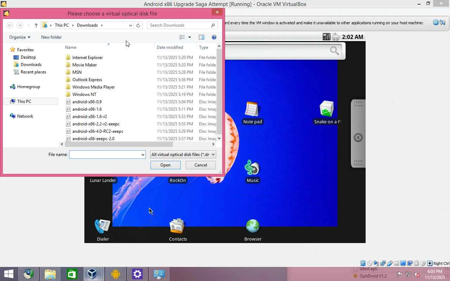
Task: Expand the view options dropdown arrow
Action: (x=189, y=37)
